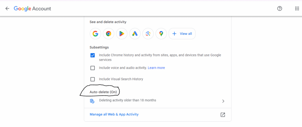The image size is (302, 127).
Task: View Google Play activity icon
Action: 122,34
